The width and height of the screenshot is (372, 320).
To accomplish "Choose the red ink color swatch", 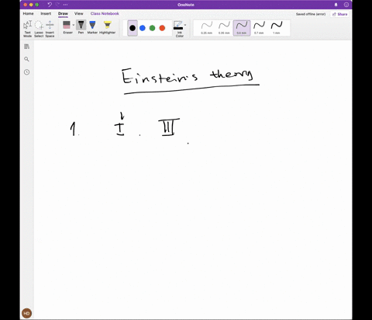I will point(162,28).
